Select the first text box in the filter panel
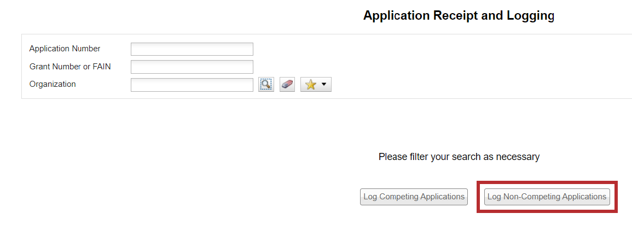Screen dimensions: 632x225 (192, 49)
